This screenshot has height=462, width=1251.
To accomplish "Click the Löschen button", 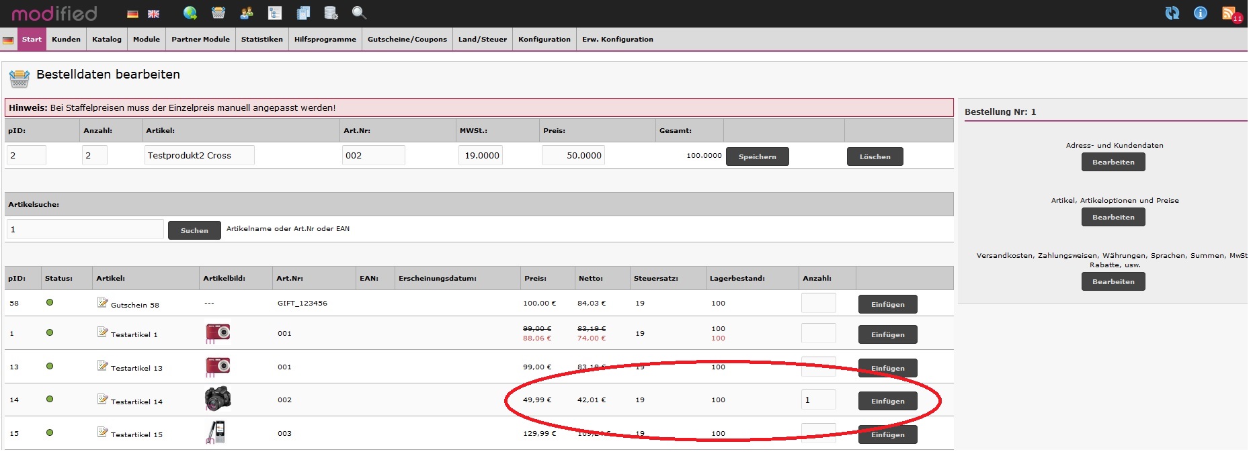I will (x=875, y=156).
